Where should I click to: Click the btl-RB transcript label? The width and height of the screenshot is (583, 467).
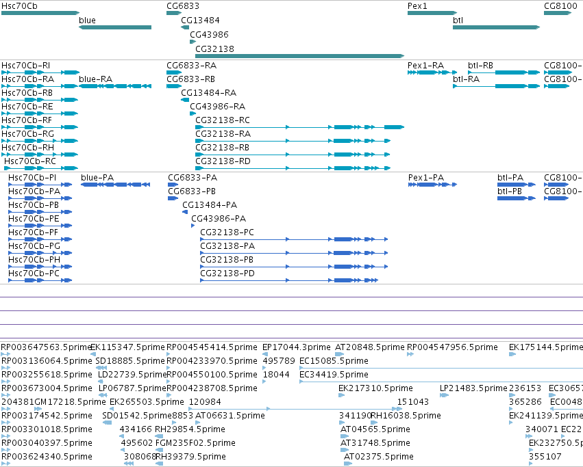pyautogui.click(x=480, y=66)
